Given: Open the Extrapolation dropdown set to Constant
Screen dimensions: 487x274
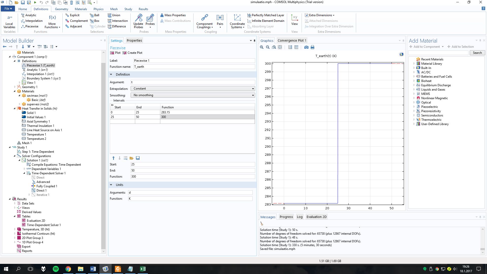Looking at the screenshot, I should point(193,89).
